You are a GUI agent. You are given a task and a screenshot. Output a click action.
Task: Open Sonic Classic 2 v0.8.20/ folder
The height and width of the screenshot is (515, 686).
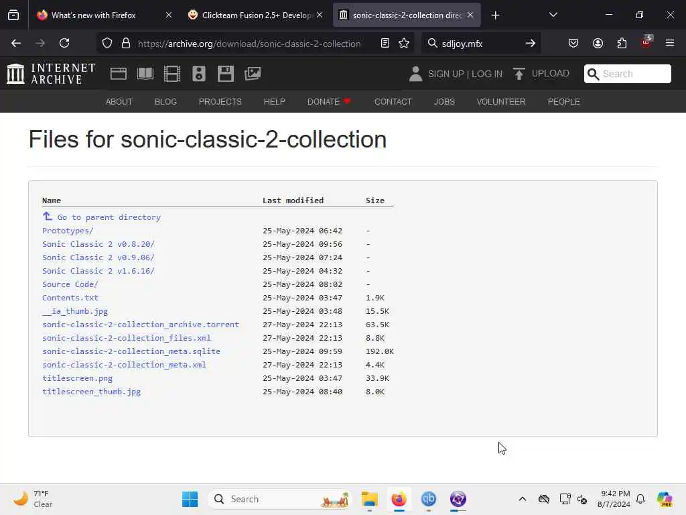(98, 244)
